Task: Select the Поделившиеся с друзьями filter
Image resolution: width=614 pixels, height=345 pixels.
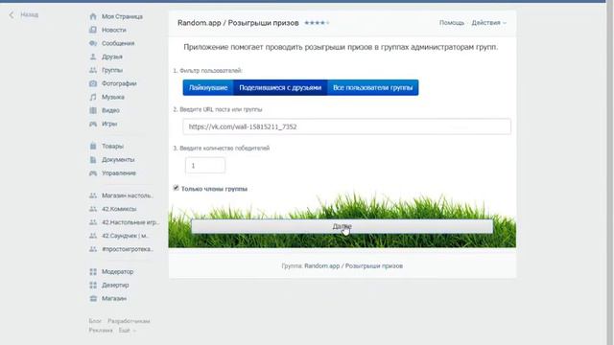Action: click(280, 87)
